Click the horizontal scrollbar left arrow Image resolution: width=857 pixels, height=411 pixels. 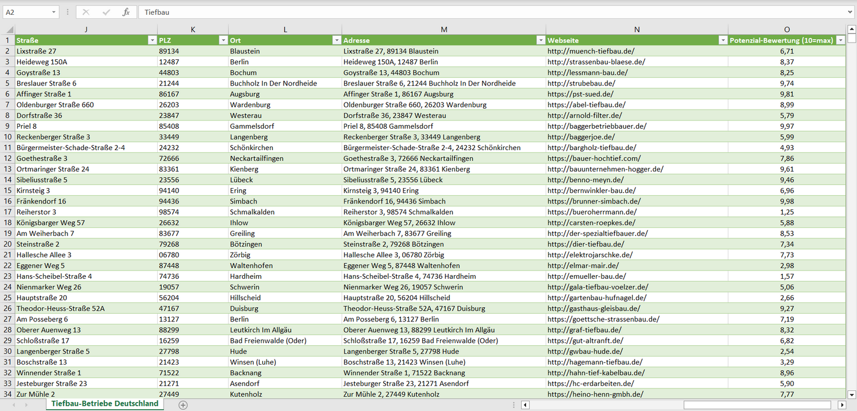click(525, 405)
